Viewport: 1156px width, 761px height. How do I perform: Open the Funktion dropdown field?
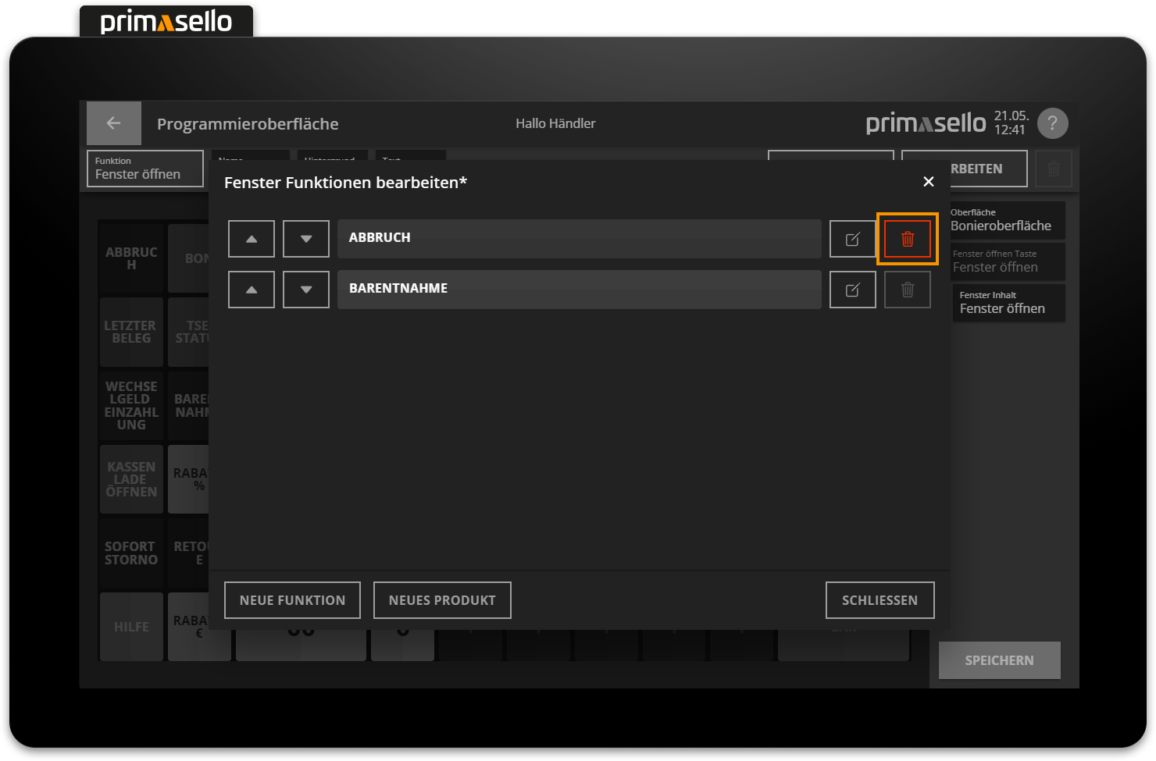145,169
